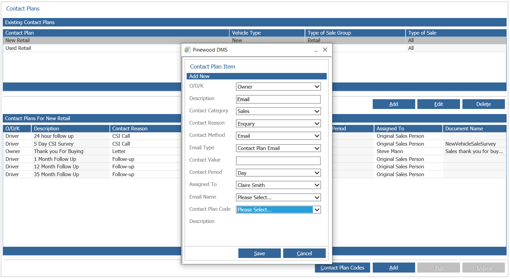
Task: Click the empty Contact Value field
Action: tap(278, 161)
